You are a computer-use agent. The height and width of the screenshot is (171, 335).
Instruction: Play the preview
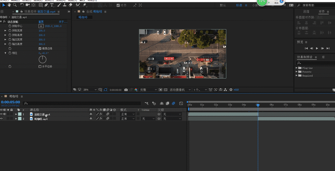pyautogui.click(x=317, y=49)
